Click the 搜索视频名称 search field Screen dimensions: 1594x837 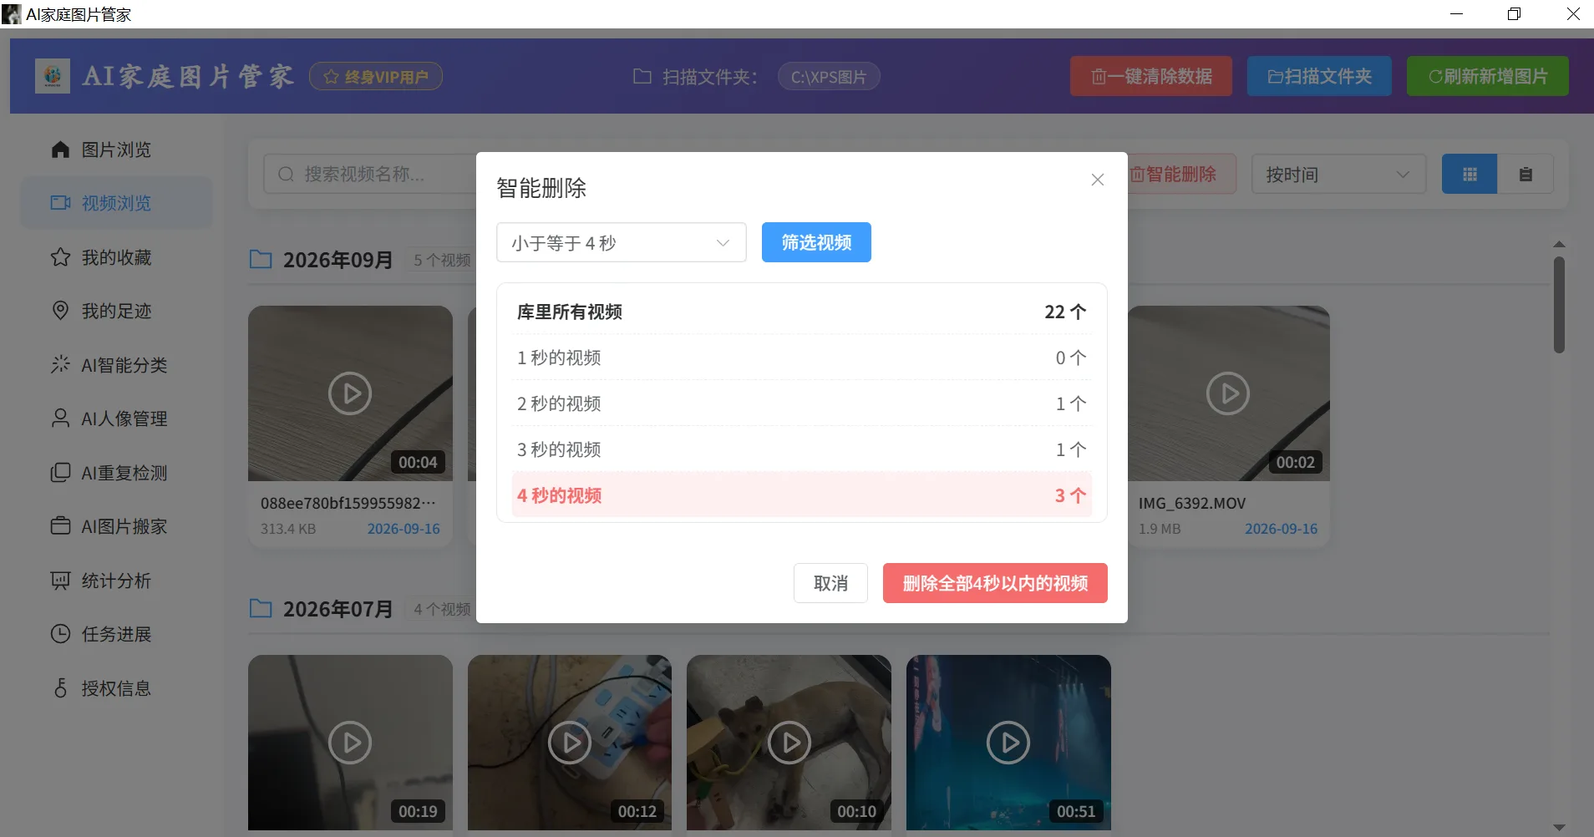[x=370, y=174]
